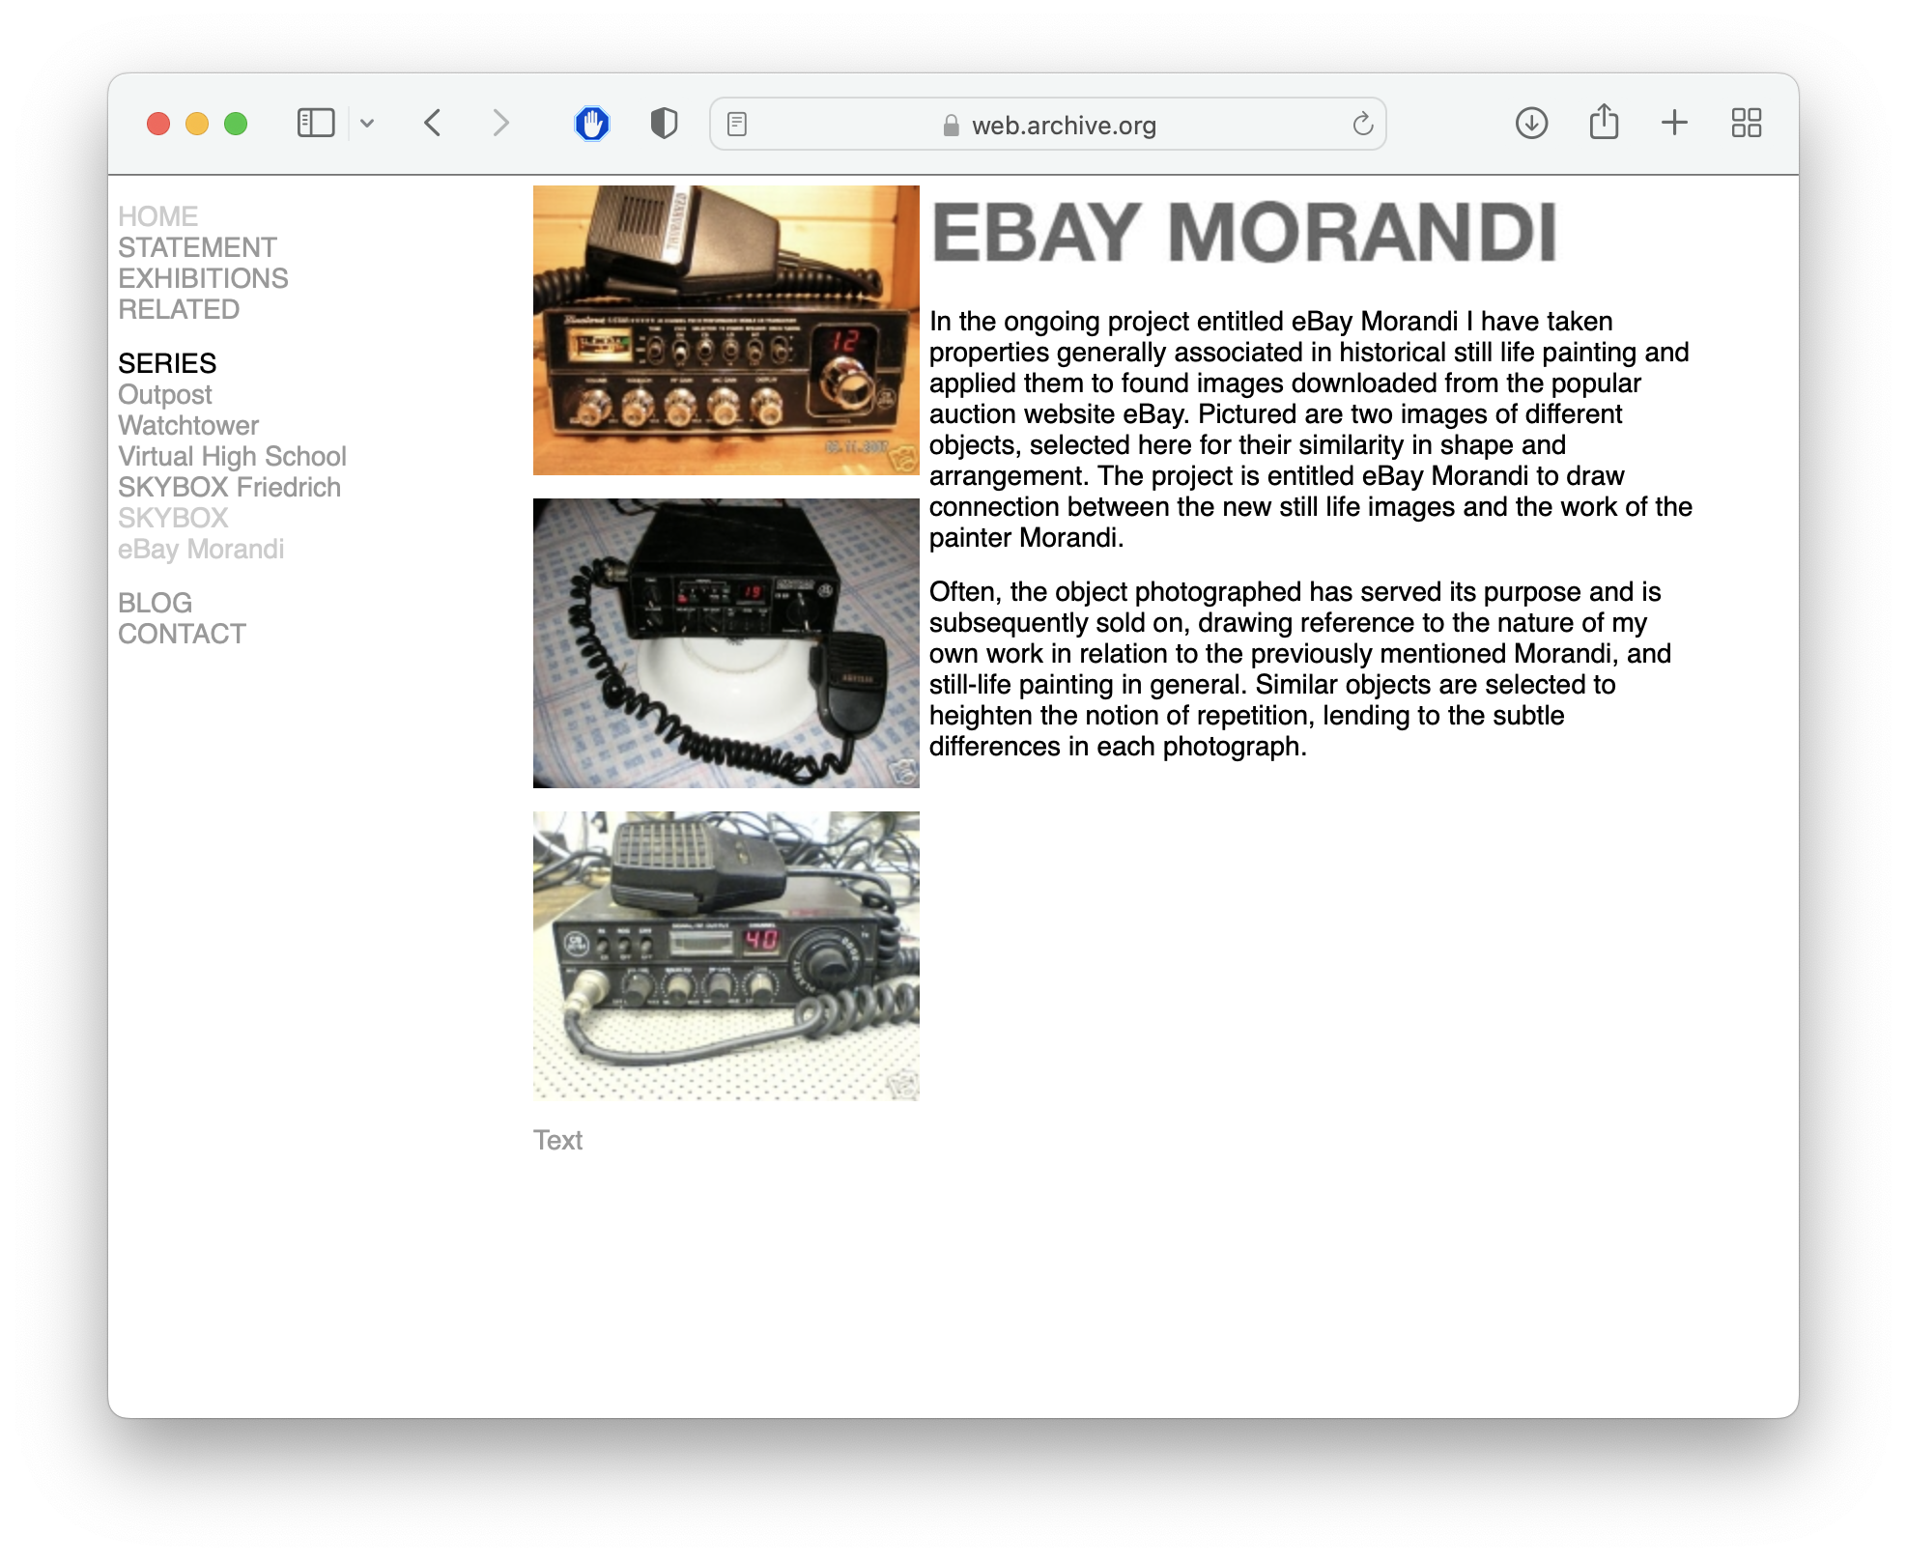The height and width of the screenshot is (1561, 1907).
Task: Open the Share menu icon
Action: click(x=1604, y=123)
